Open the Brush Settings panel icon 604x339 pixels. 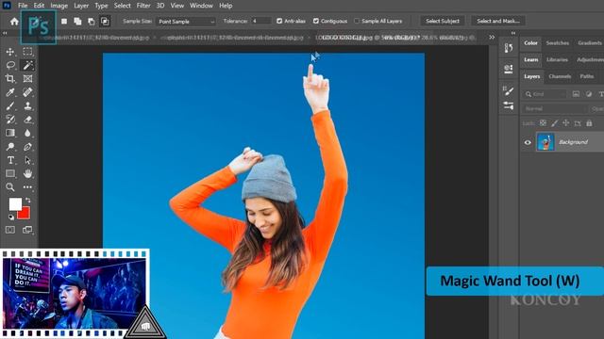[509, 91]
